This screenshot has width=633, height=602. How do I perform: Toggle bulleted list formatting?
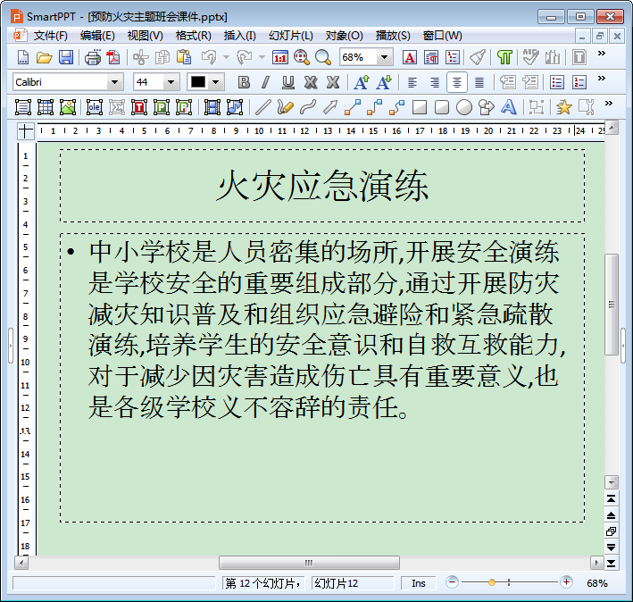point(557,82)
